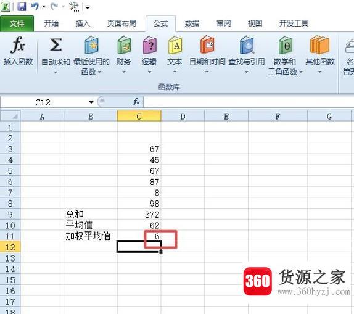Open the 查找与引用 functions icon
The height and width of the screenshot is (314, 354).
(x=247, y=45)
